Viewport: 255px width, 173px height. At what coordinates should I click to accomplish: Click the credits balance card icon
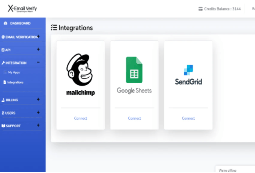(200, 9)
